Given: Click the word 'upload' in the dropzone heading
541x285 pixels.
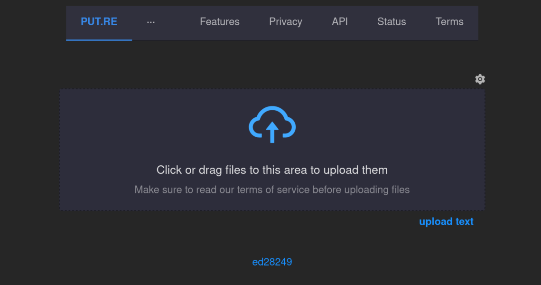Looking at the screenshot, I should (x=341, y=170).
